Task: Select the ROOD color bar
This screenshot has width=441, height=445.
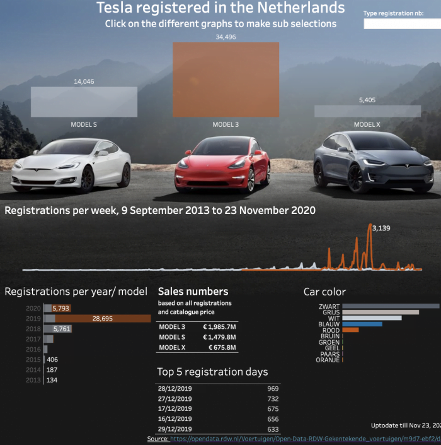Action: (350, 330)
